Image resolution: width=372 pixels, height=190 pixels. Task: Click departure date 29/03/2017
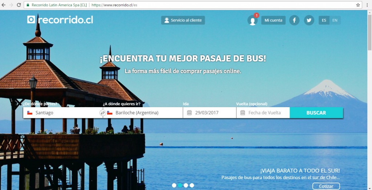click(x=207, y=113)
